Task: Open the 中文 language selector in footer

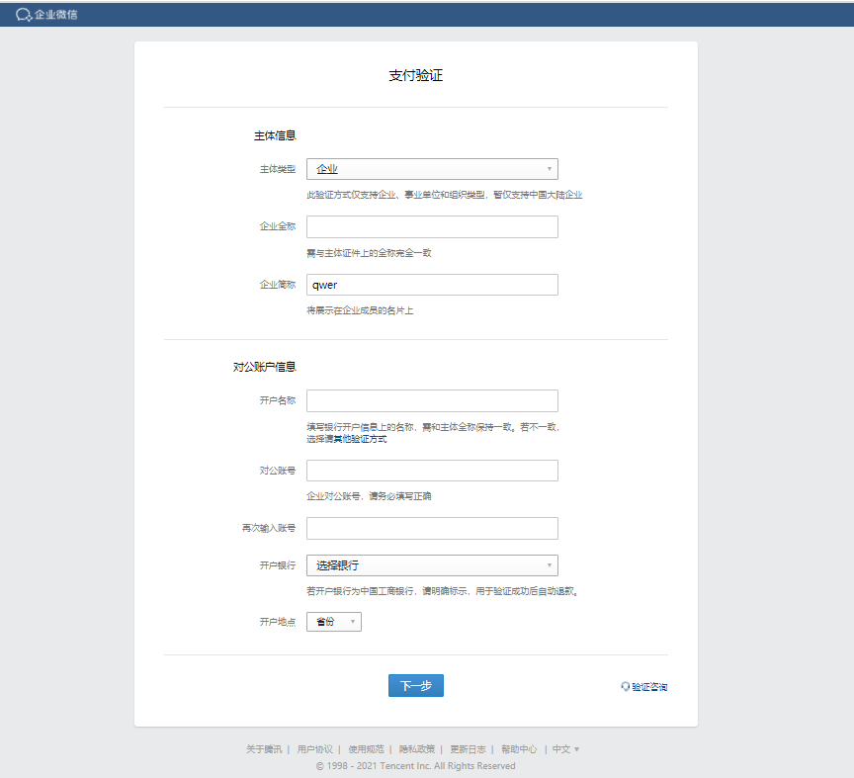Action: click(x=565, y=749)
